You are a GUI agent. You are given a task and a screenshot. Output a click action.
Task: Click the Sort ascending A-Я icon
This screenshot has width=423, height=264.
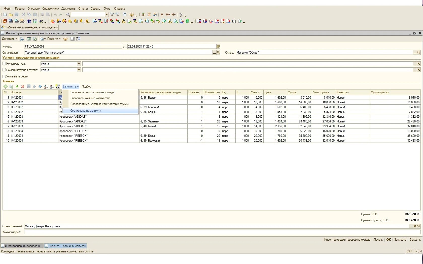(x=46, y=86)
